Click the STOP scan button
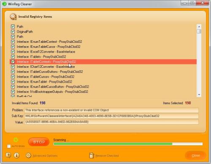The height and width of the screenshot is (164, 211). [39, 142]
